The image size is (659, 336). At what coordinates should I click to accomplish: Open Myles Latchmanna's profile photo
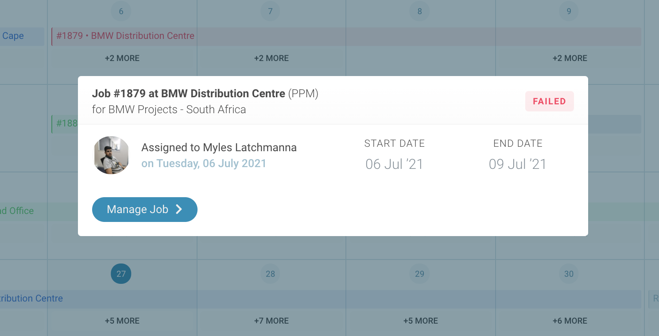point(111,155)
